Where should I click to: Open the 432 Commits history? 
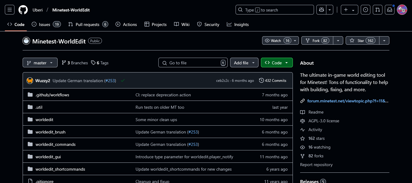click(x=273, y=81)
